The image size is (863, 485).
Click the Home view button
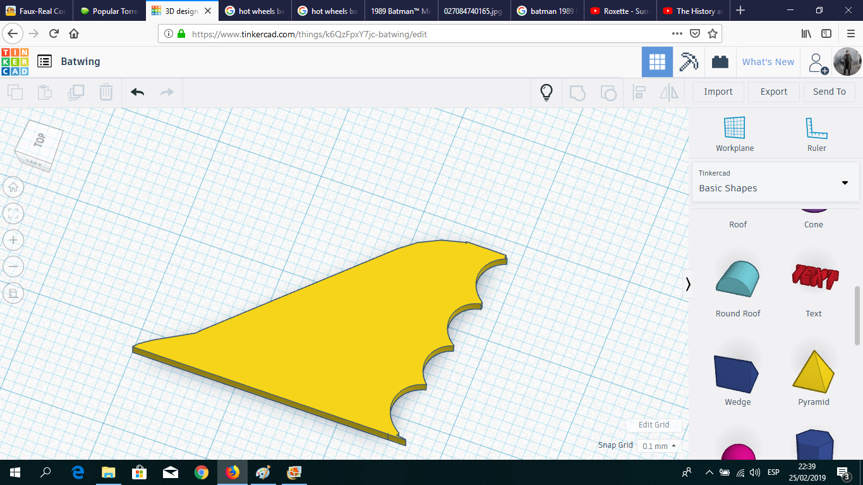click(13, 187)
